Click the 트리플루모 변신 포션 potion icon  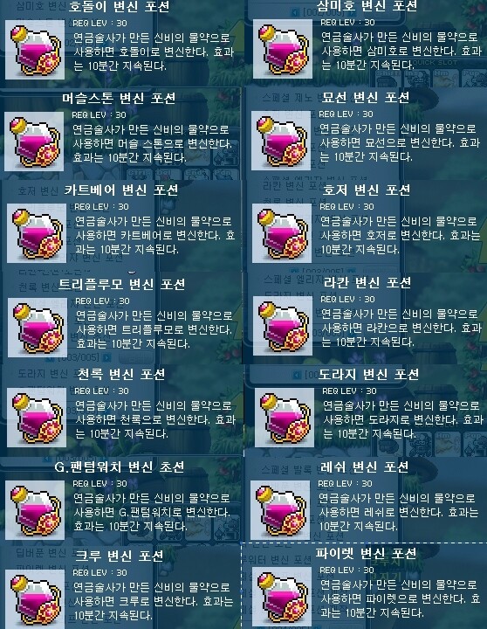(x=38, y=328)
